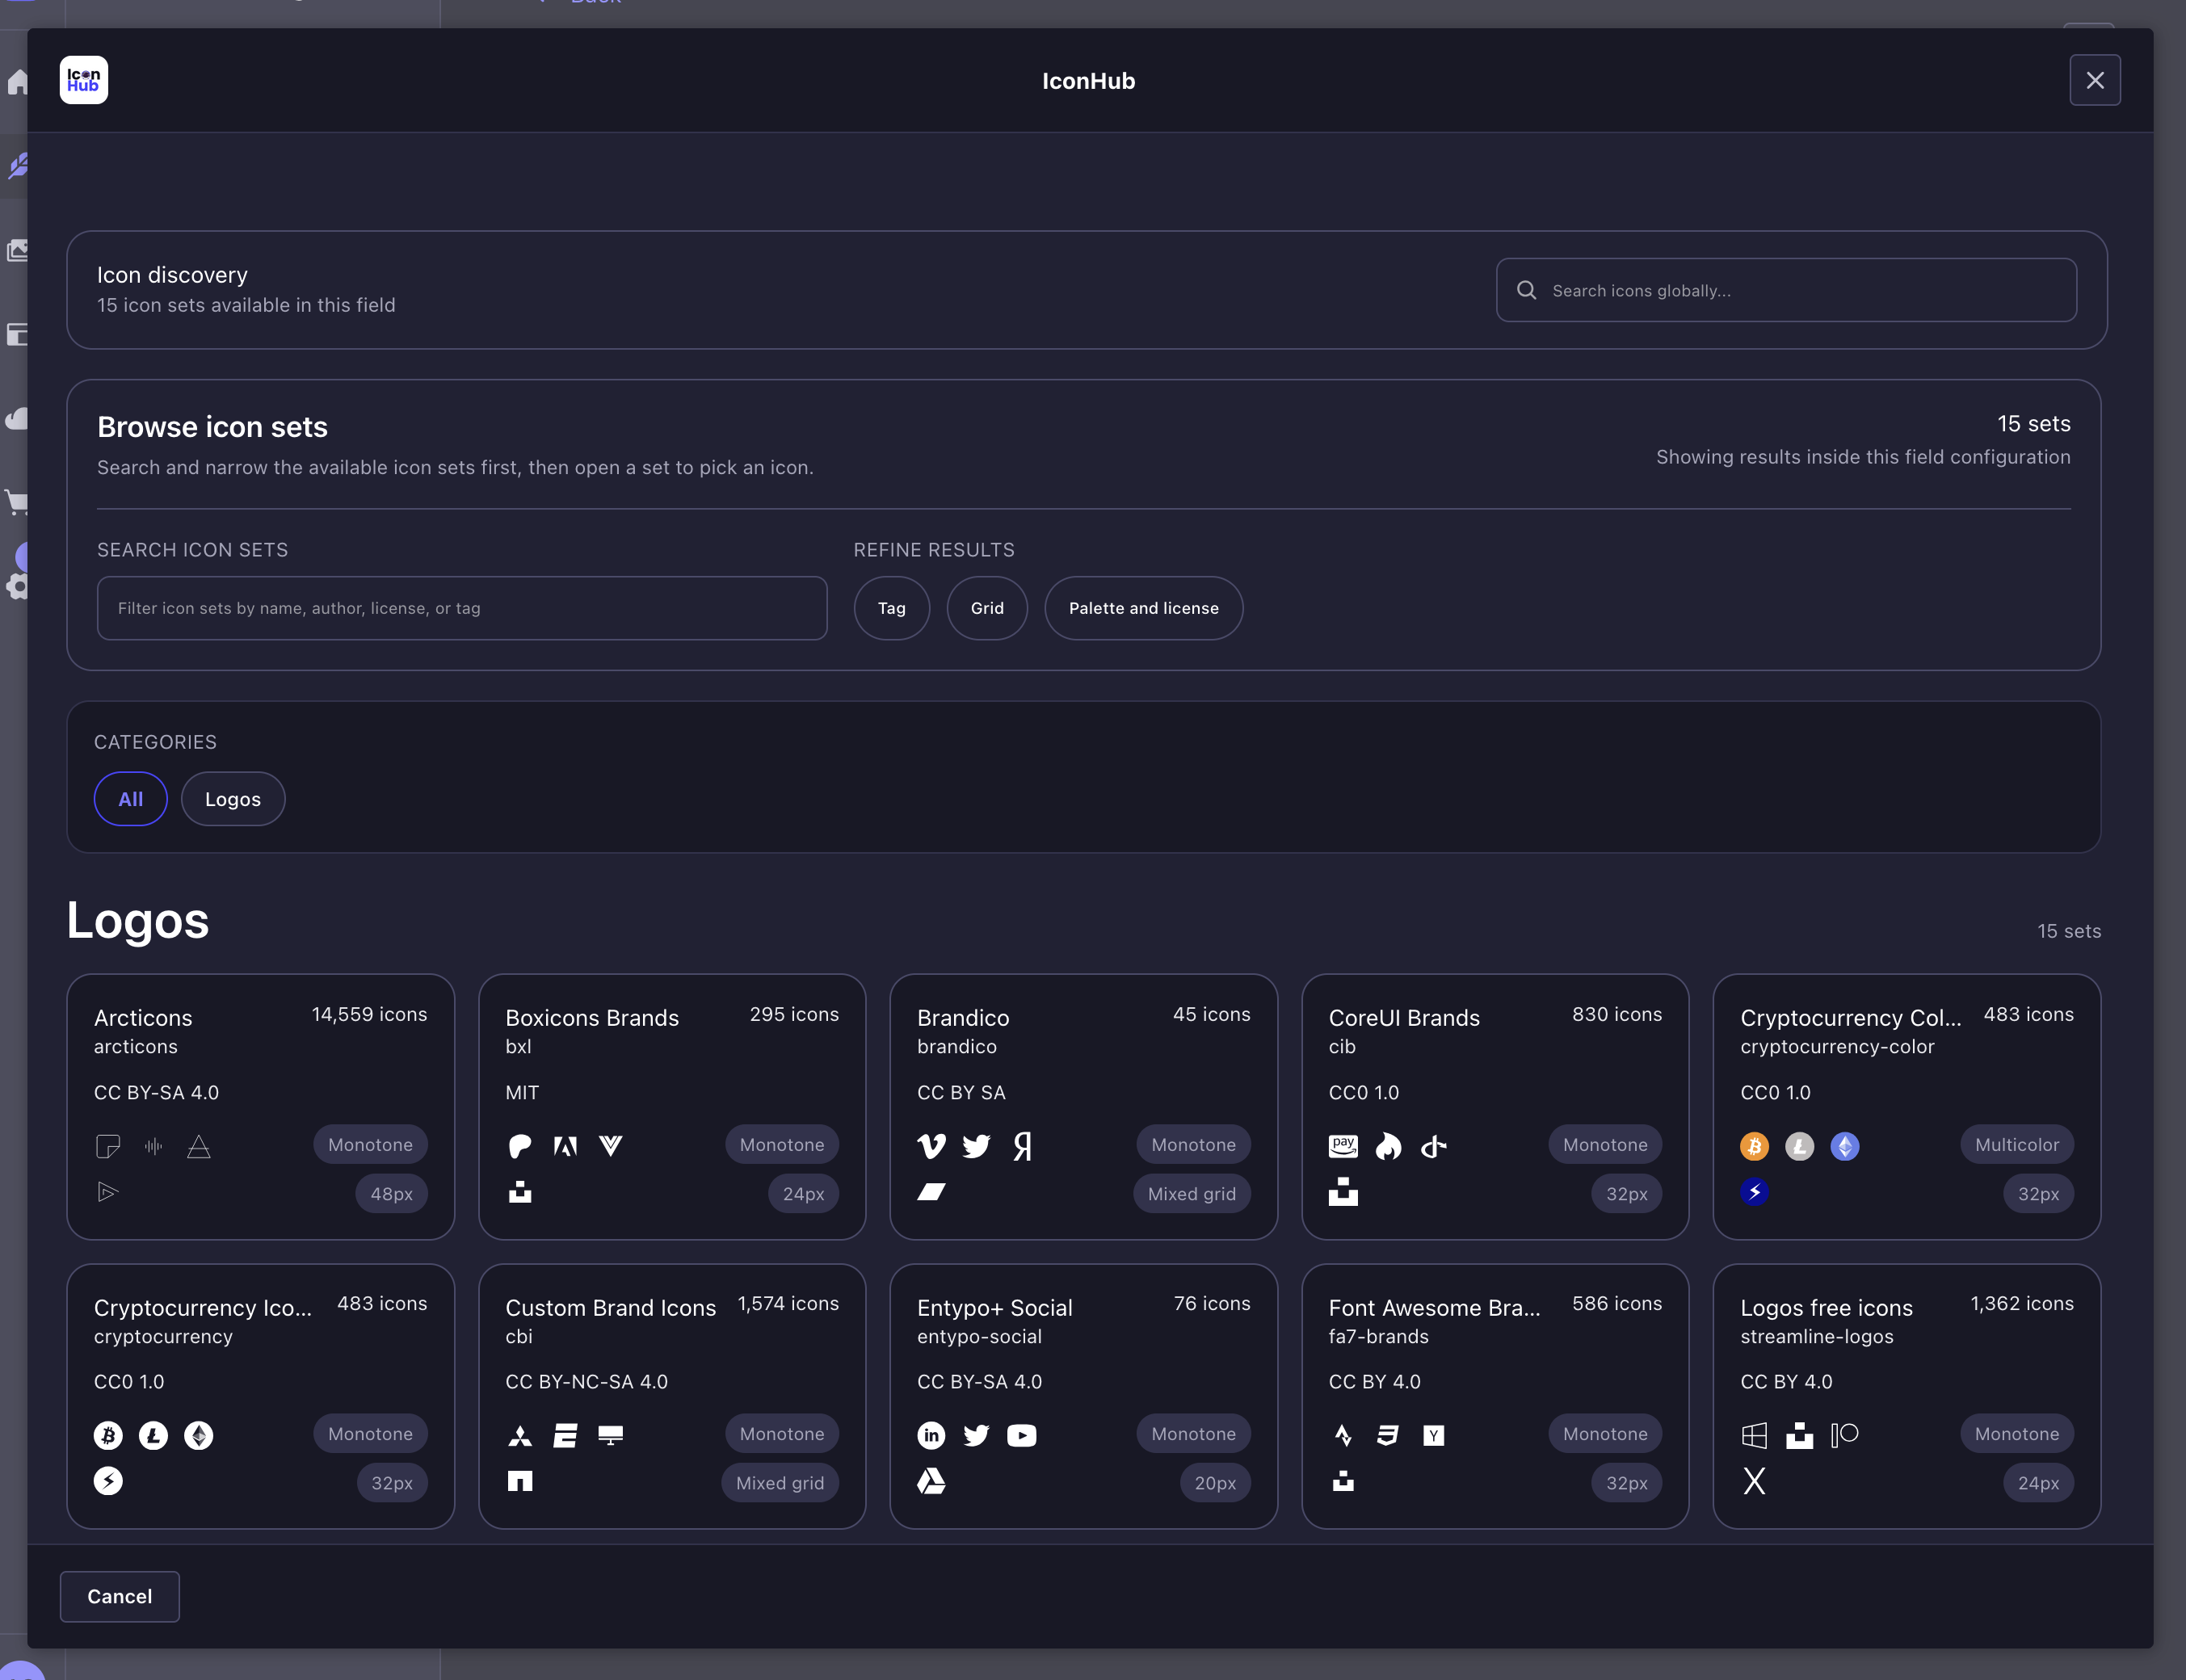The image size is (2186, 1680).
Task: Click the global search magnifier icon
Action: pyautogui.click(x=1527, y=290)
